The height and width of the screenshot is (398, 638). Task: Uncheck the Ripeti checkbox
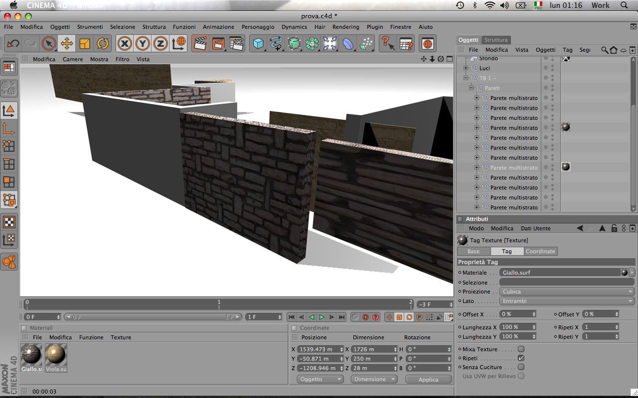[x=521, y=358]
